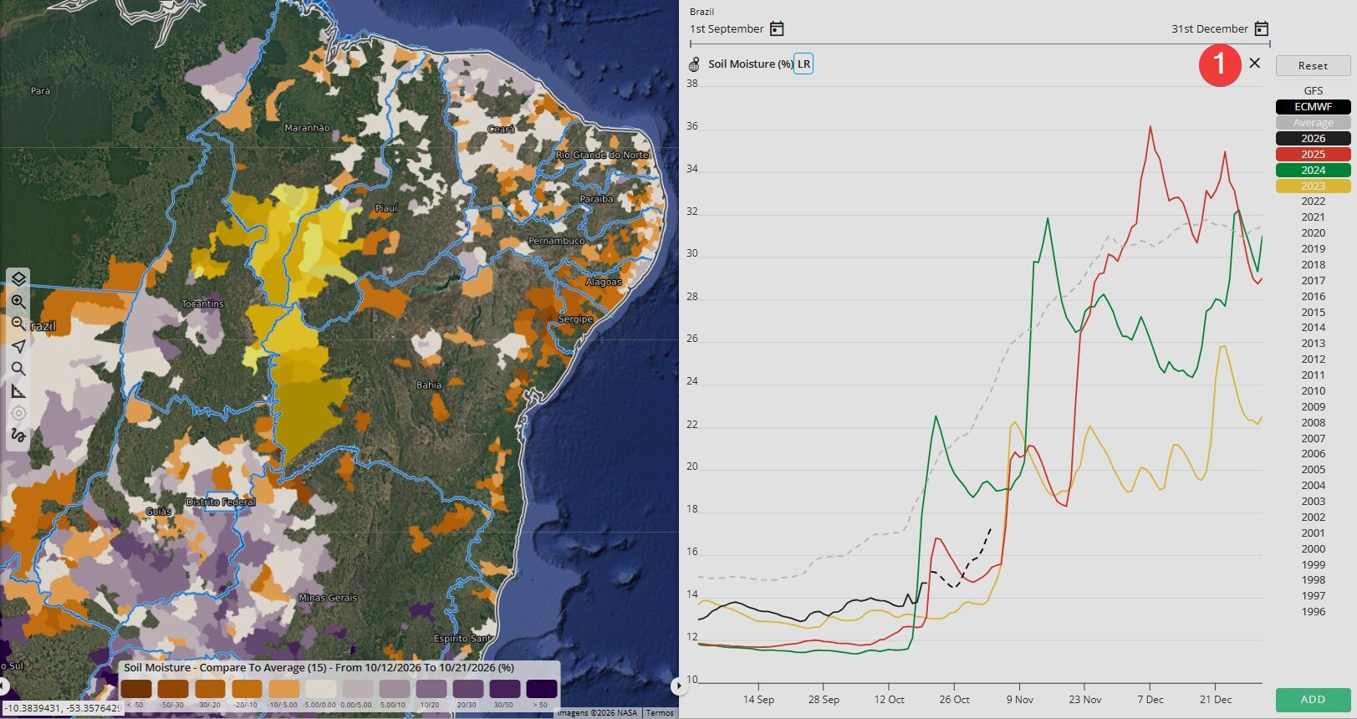Toggle the 2025 red year series
This screenshot has height=719, width=1357.
[1313, 155]
